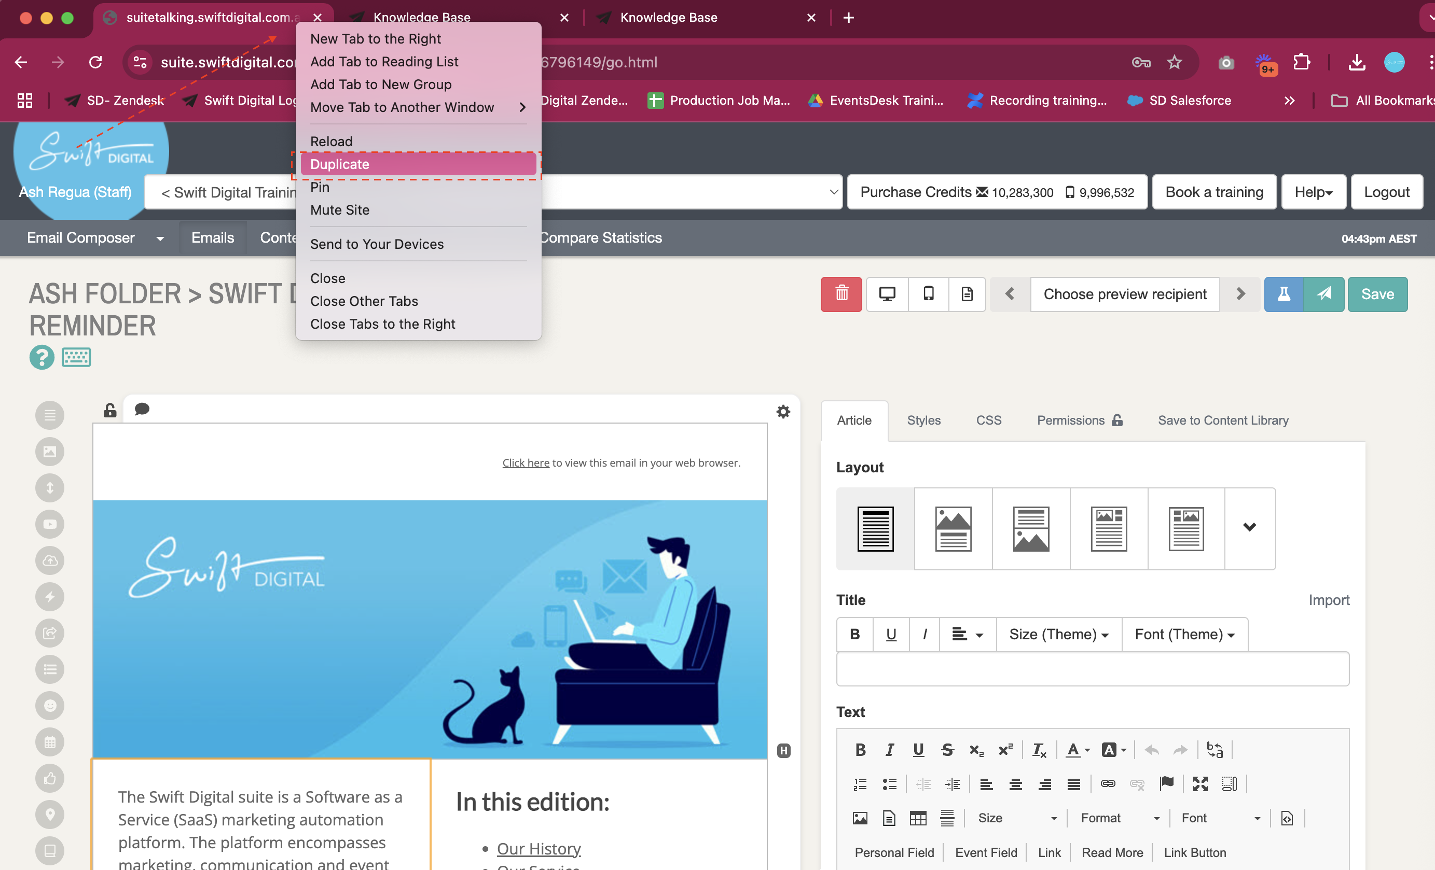Open the Size dropdown in Text editor

click(x=1016, y=818)
